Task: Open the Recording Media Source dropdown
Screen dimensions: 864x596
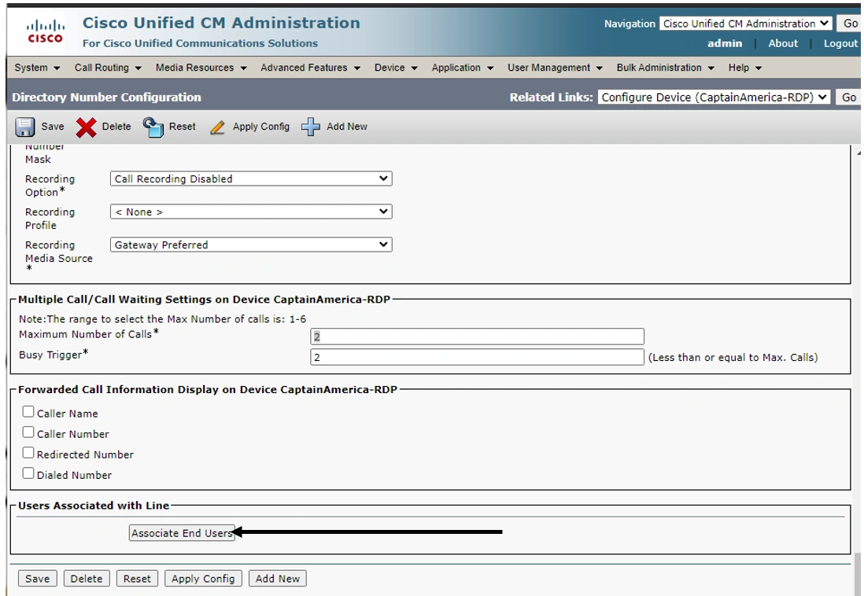Action: (x=251, y=245)
